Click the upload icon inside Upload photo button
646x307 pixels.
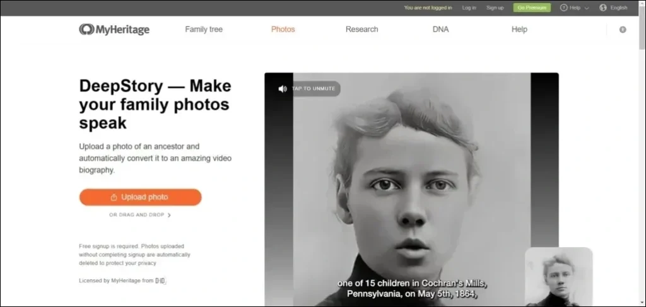point(114,197)
